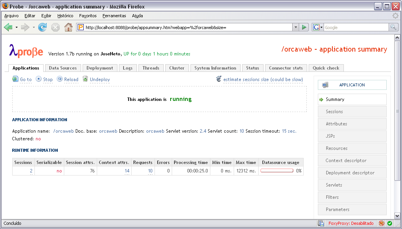The width and height of the screenshot is (402, 229).
Task: Click the Firefox reload page button
Action: pos(42,27)
